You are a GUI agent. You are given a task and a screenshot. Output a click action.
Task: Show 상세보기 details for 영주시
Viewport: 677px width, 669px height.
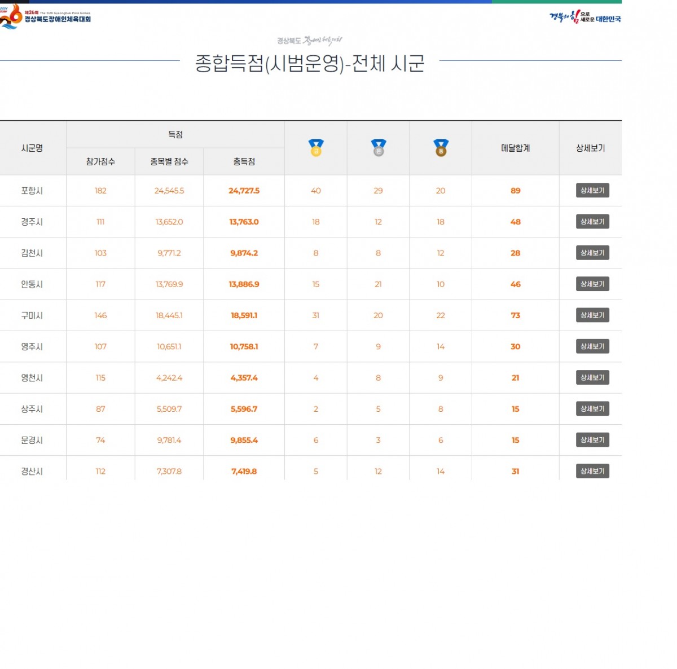pos(592,346)
